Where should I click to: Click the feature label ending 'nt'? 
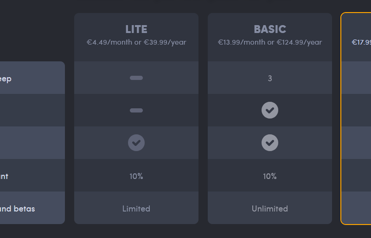coord(5,176)
